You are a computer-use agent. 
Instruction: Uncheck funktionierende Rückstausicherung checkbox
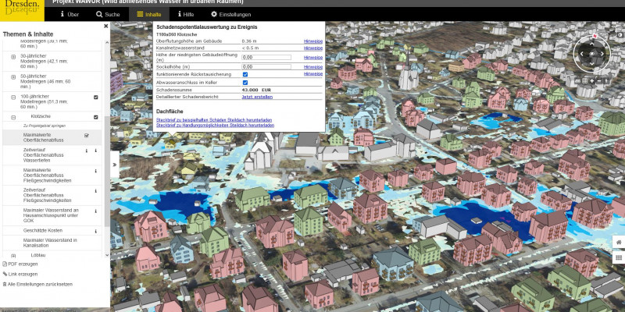245,74
